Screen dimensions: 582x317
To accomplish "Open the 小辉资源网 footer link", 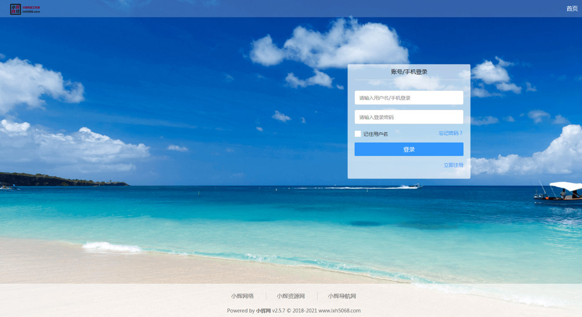I will (290, 296).
